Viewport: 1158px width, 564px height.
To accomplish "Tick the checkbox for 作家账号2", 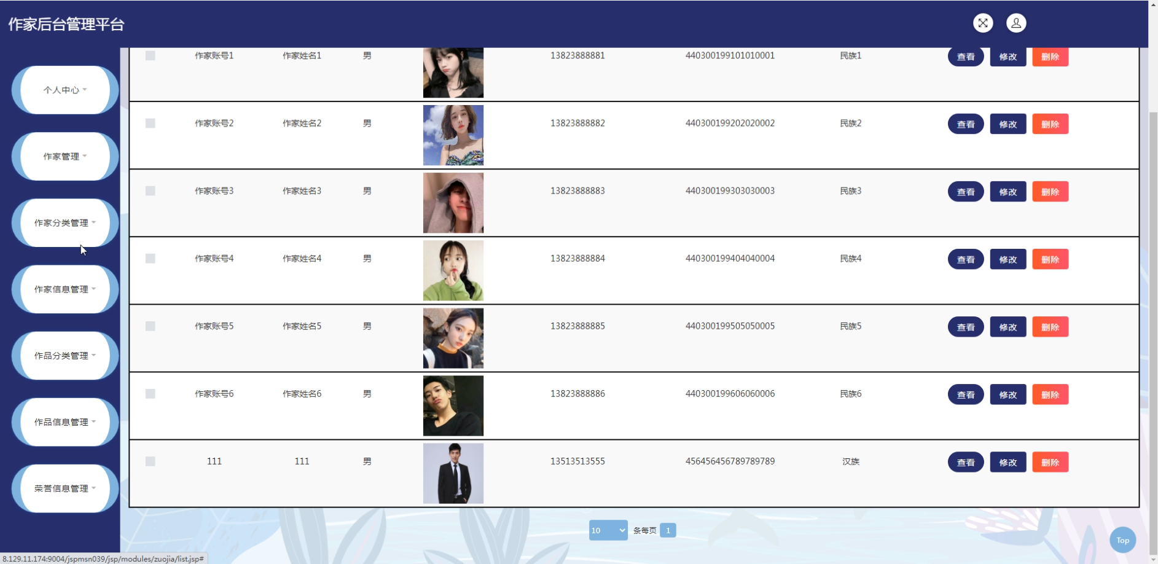I will 151,123.
